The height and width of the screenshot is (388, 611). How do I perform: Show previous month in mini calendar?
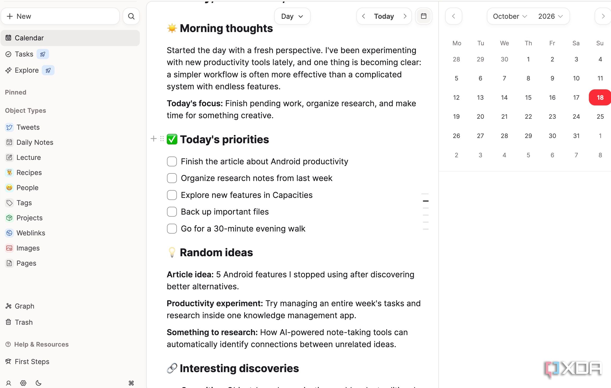click(454, 16)
